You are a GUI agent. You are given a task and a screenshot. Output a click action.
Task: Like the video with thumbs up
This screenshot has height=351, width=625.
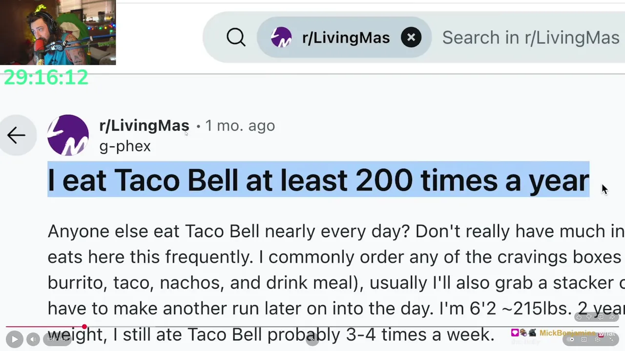pyautogui.click(x=579, y=317)
